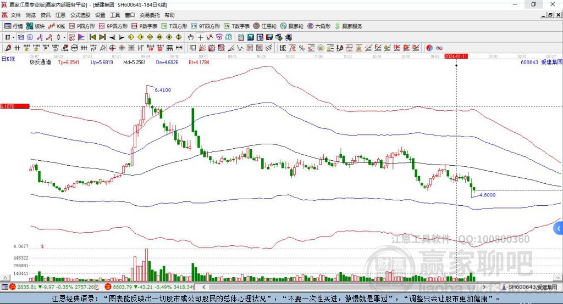Open the T四方形 tool
The image size is (563, 304).
pos(174,26)
